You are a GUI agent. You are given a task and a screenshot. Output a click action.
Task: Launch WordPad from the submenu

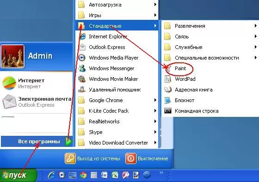point(210,79)
